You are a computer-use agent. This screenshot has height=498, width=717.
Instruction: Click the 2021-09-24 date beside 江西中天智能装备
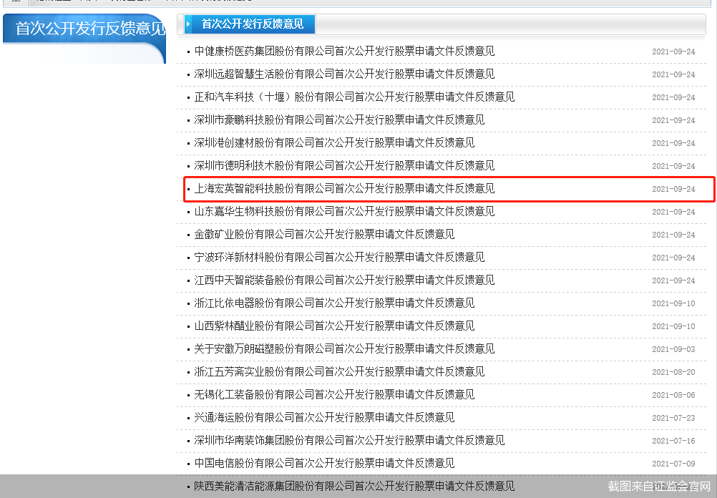click(x=673, y=280)
